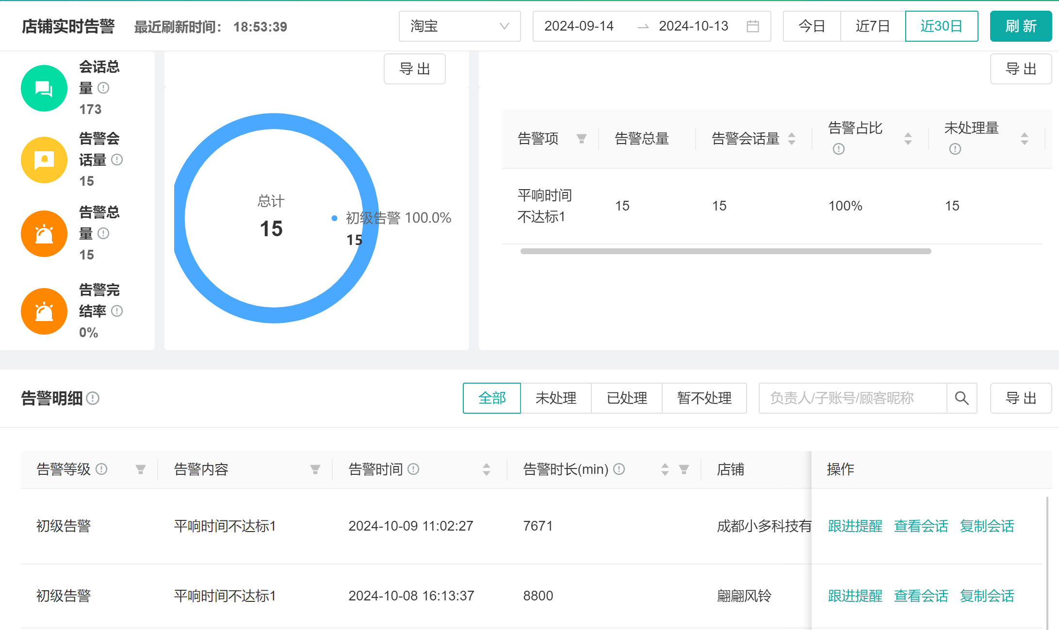Screen dimensions: 1059x630
Task: Switch to the 全部 tab
Action: coord(492,398)
